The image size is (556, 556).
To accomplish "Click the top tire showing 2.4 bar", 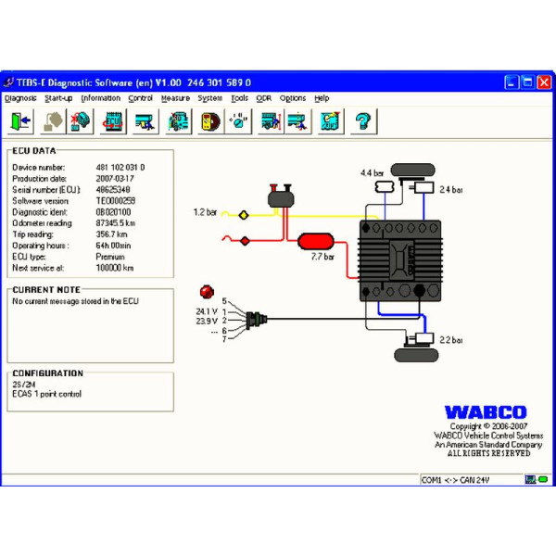I will click(413, 171).
